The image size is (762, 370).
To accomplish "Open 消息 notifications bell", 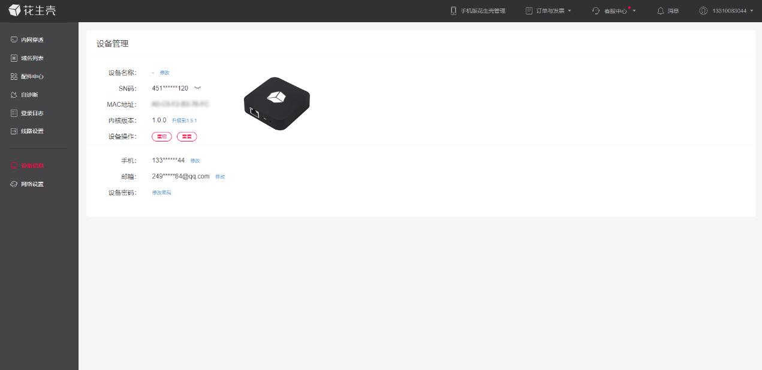I will (668, 11).
